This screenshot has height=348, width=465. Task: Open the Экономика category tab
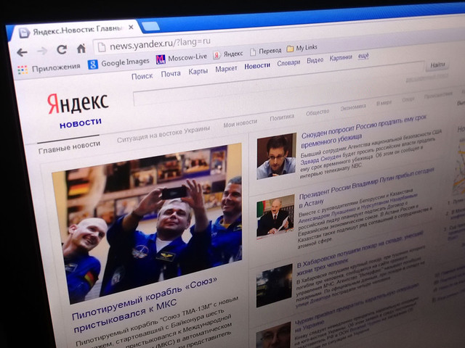(x=353, y=107)
